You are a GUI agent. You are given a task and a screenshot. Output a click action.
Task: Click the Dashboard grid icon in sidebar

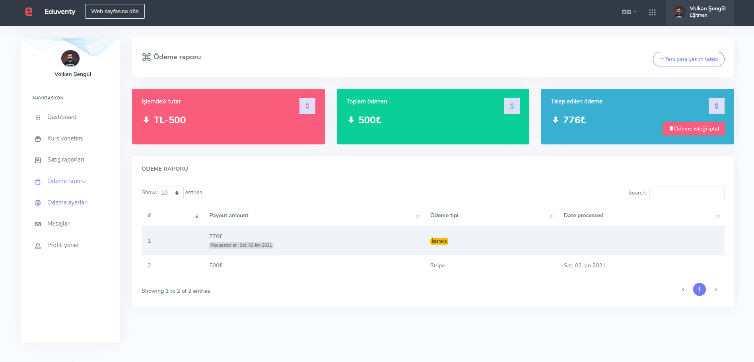pyautogui.click(x=38, y=117)
